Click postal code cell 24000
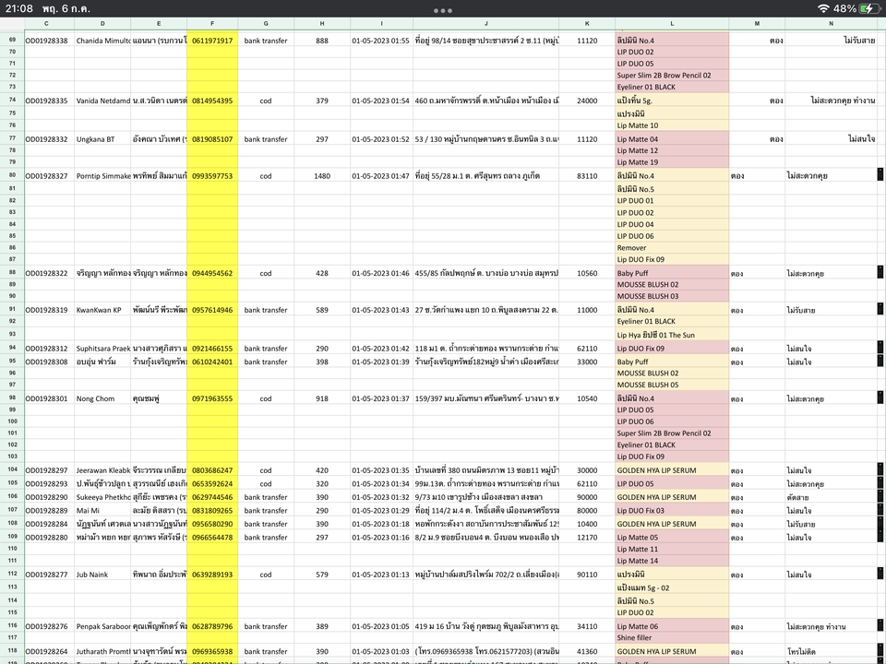 [x=587, y=101]
